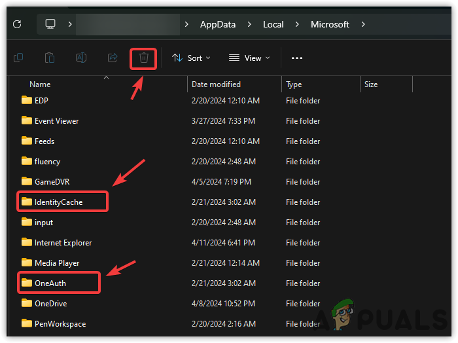Select the OneAuth folder icon
Screen dimensions: 458x343
pyautogui.click(x=27, y=283)
